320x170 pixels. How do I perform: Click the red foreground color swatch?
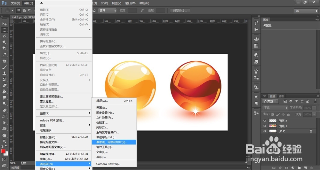[3, 151]
